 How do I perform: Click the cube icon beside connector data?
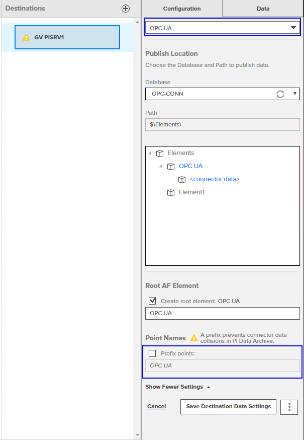[182, 179]
